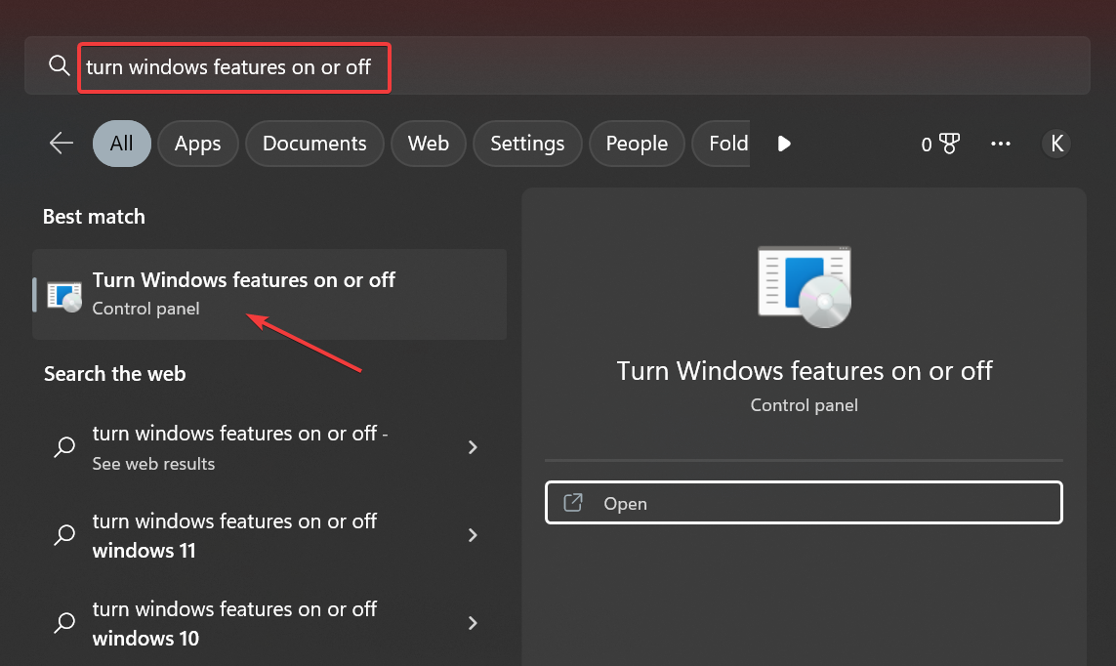Switch to the People filter tab

point(637,143)
